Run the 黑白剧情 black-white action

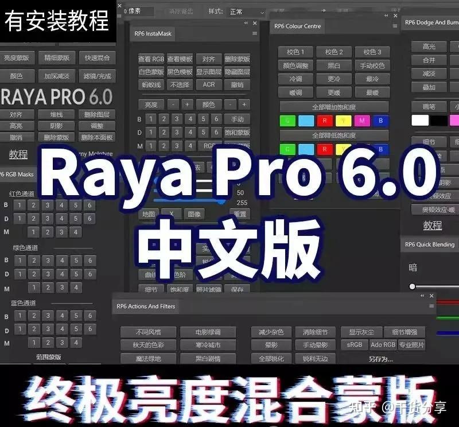(x=209, y=358)
